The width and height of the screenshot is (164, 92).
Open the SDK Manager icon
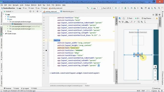pos(155,8)
